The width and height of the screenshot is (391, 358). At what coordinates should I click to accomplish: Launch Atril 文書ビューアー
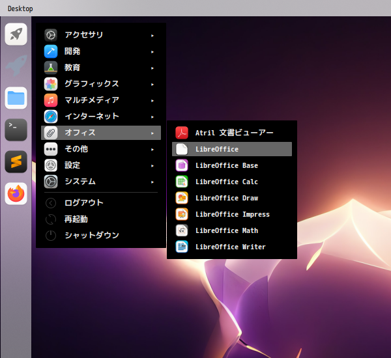click(232, 133)
